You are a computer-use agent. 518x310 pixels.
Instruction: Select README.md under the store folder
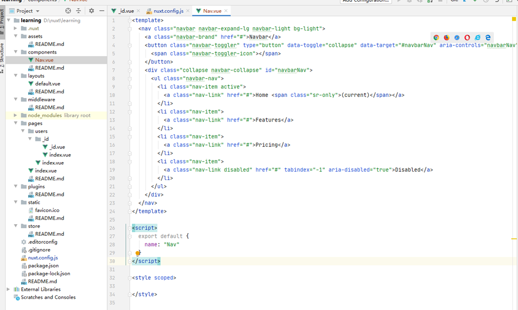(x=50, y=234)
